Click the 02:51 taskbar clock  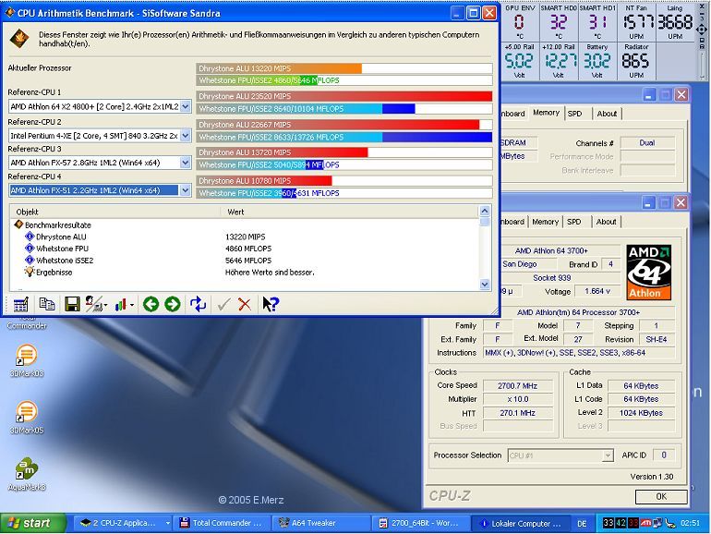(x=690, y=523)
